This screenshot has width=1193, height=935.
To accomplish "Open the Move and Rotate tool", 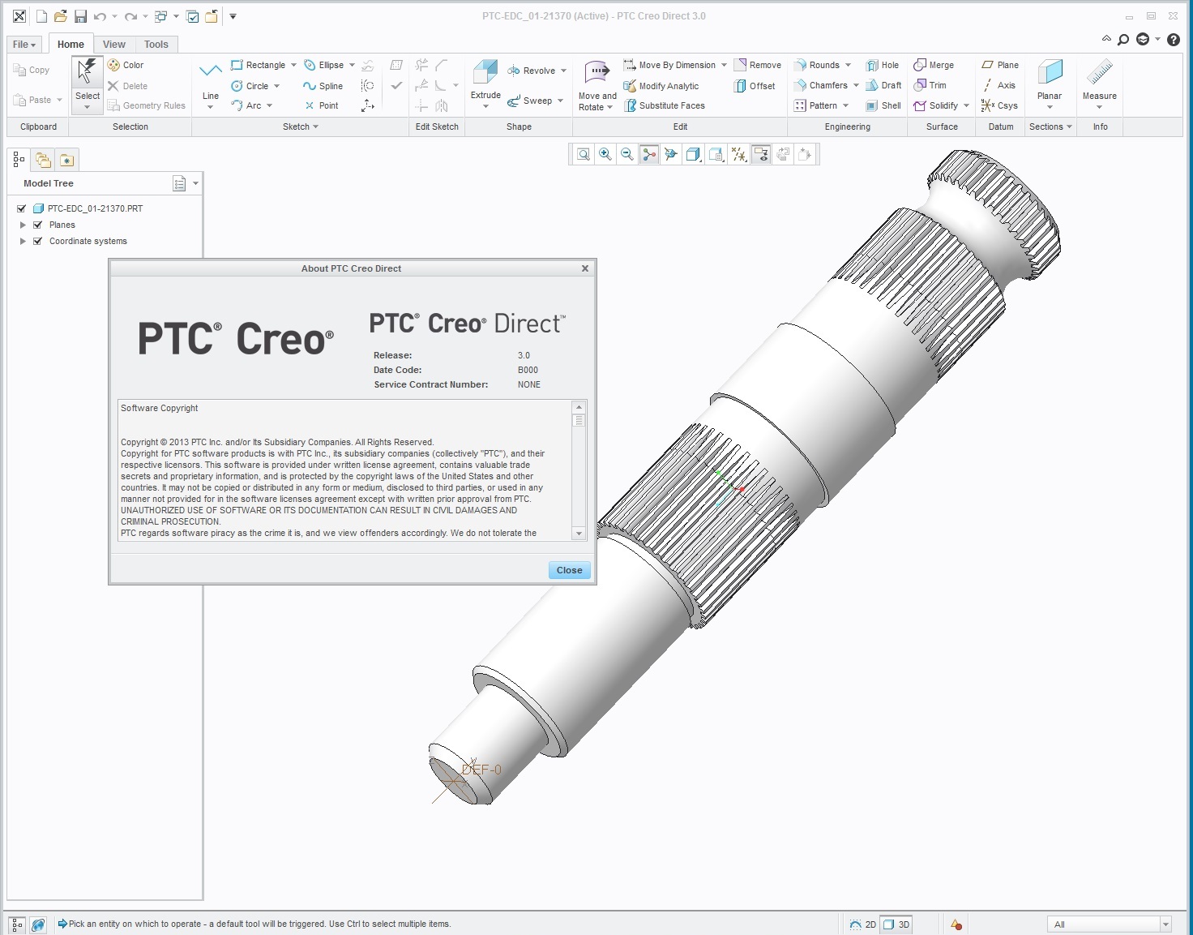I will [597, 84].
